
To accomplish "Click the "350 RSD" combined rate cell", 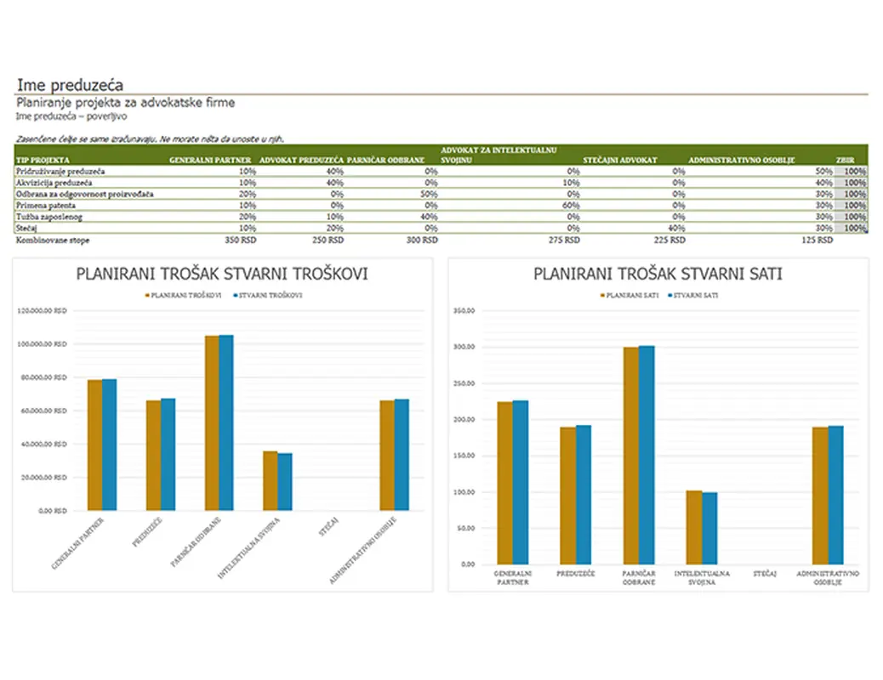I will click(240, 241).
